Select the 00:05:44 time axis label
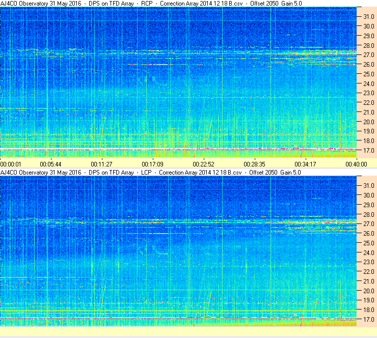The image size is (377, 338). (x=50, y=164)
